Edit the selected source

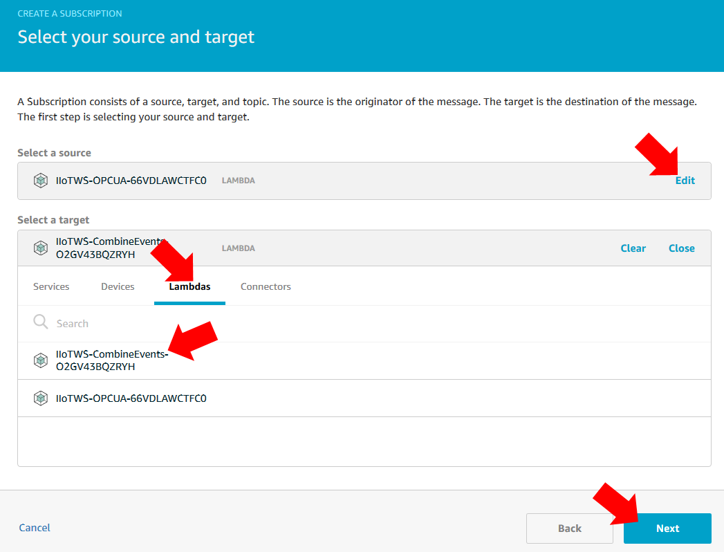click(685, 181)
